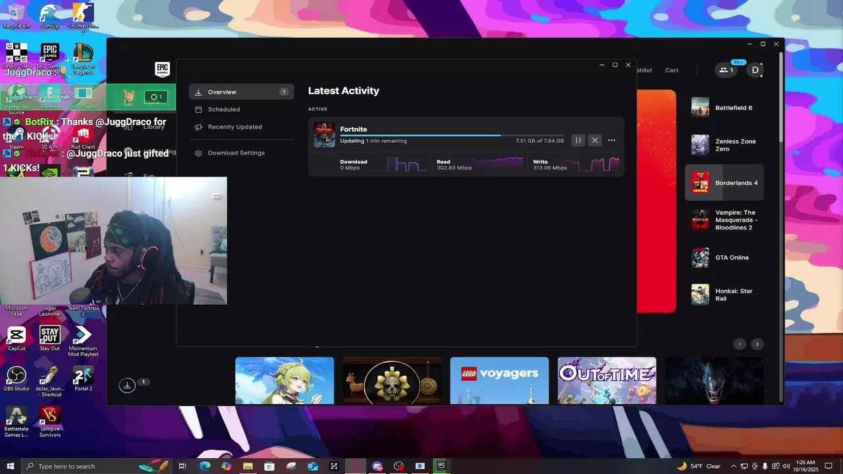Go to next carousel page arrow
The width and height of the screenshot is (843, 474).
pyautogui.click(x=757, y=344)
